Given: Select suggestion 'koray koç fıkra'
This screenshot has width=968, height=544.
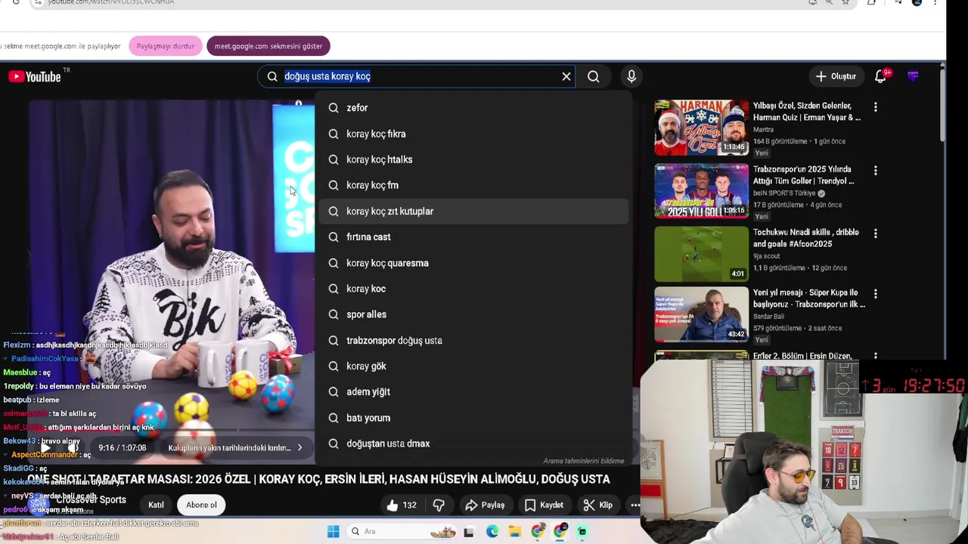Looking at the screenshot, I should pyautogui.click(x=473, y=134).
